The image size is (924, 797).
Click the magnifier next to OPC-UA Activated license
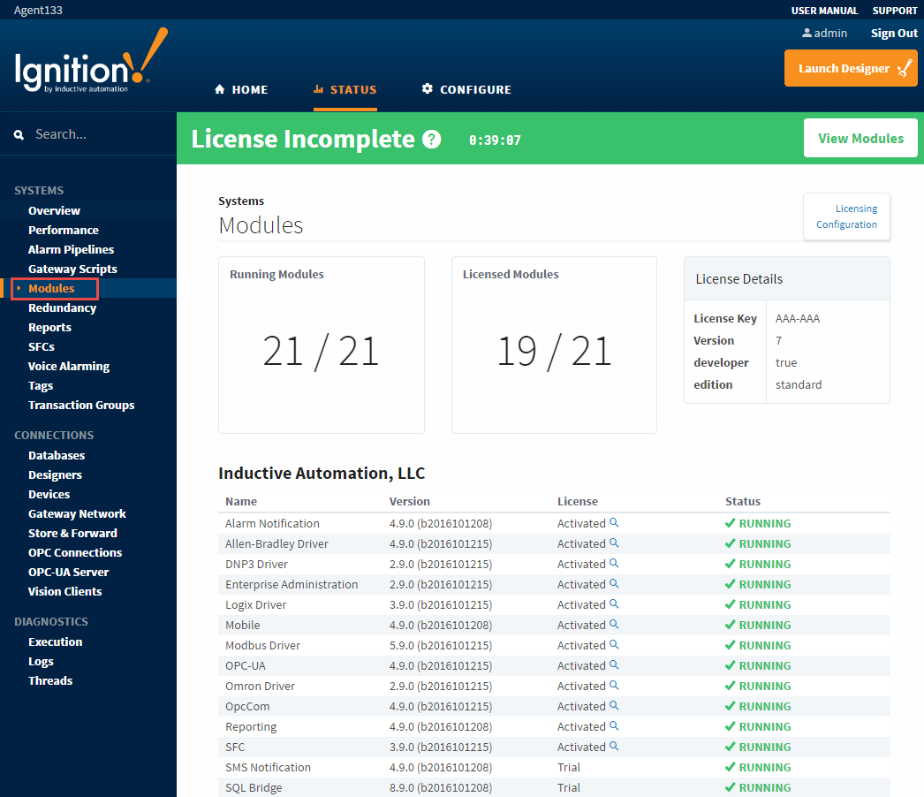click(615, 665)
